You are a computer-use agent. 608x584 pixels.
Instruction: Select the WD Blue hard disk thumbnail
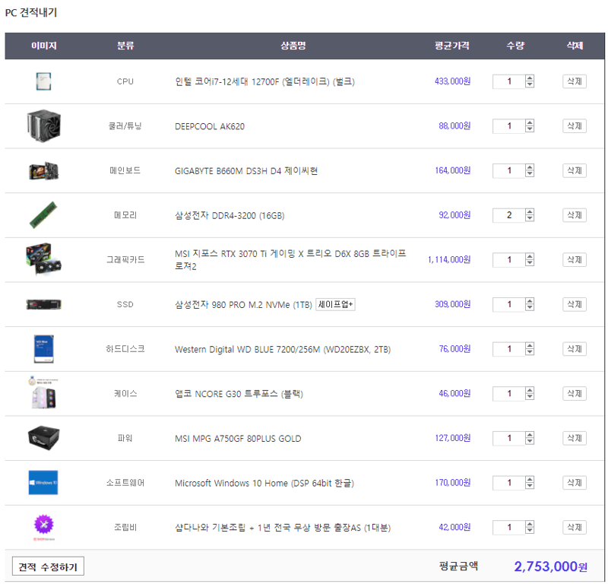coord(43,349)
